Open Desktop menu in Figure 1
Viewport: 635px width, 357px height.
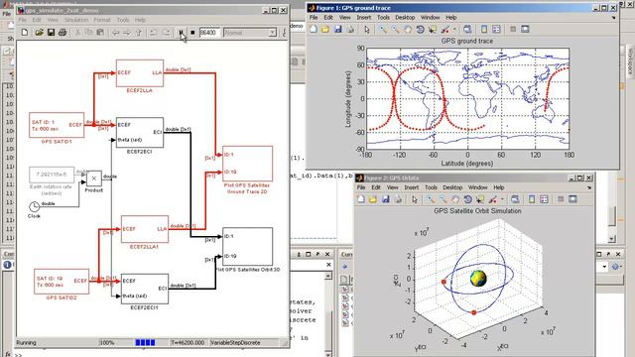405,18
